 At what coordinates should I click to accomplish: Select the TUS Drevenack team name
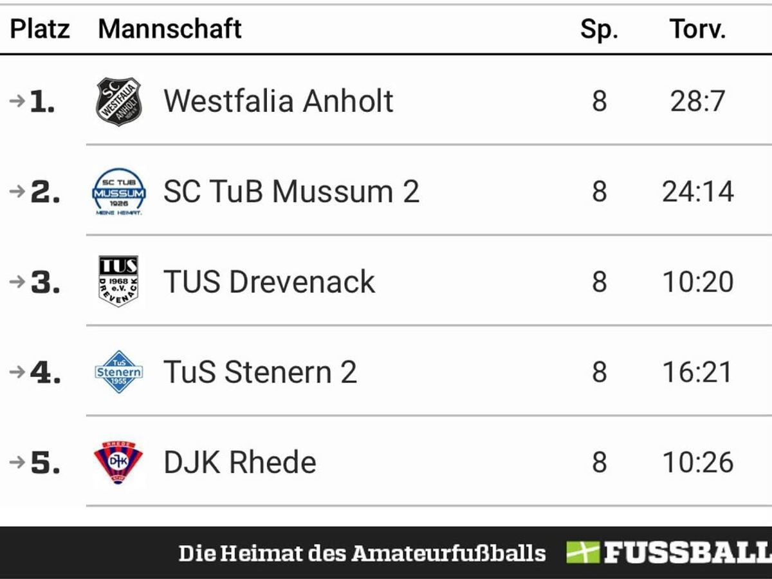[269, 282]
